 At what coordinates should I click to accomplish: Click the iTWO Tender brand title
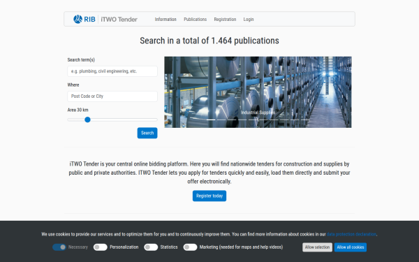[119, 20]
